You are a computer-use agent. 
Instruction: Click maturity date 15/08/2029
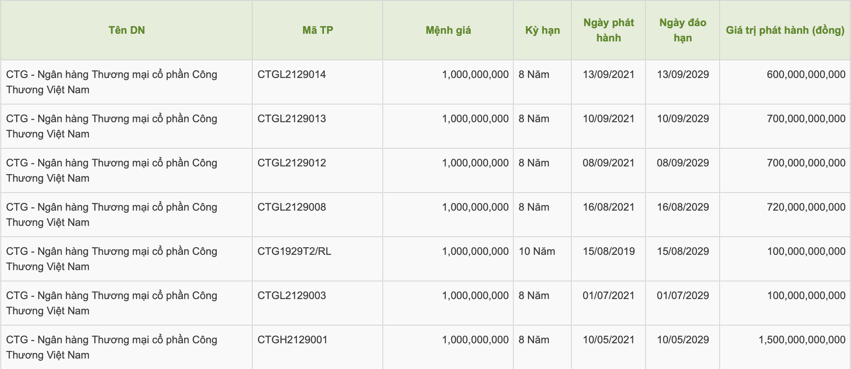click(683, 251)
